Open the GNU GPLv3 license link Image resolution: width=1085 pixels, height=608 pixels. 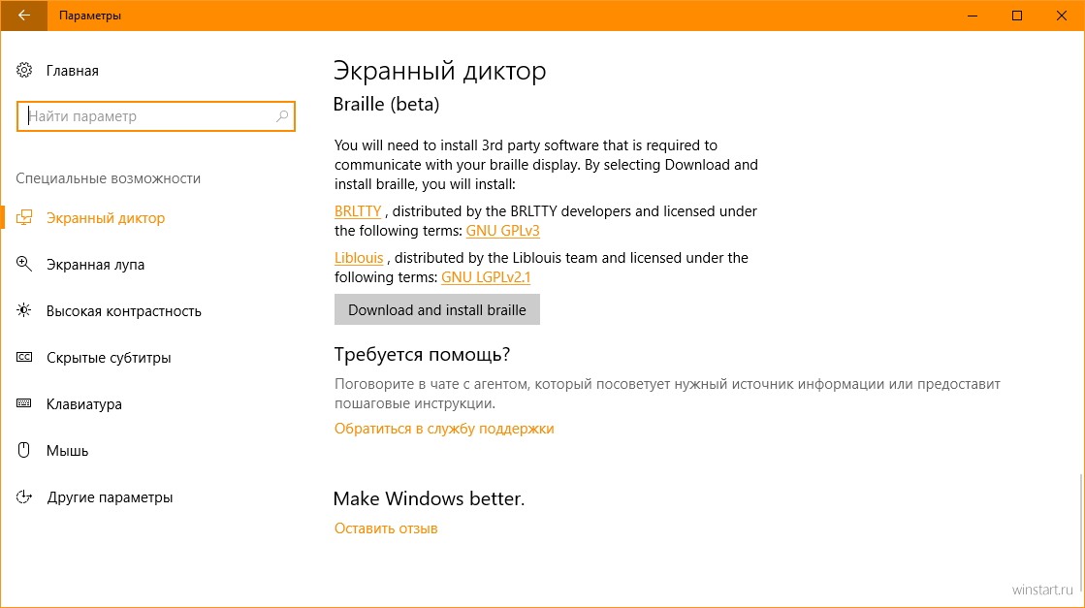coord(502,231)
